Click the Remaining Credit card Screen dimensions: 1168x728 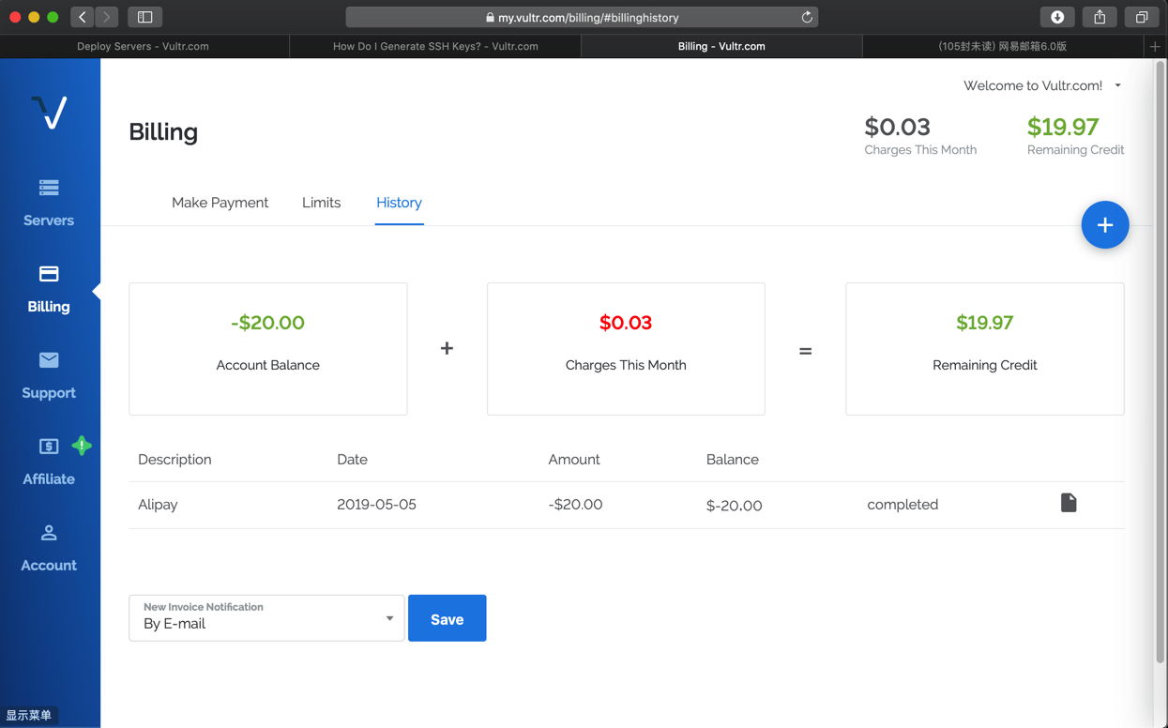pos(984,349)
